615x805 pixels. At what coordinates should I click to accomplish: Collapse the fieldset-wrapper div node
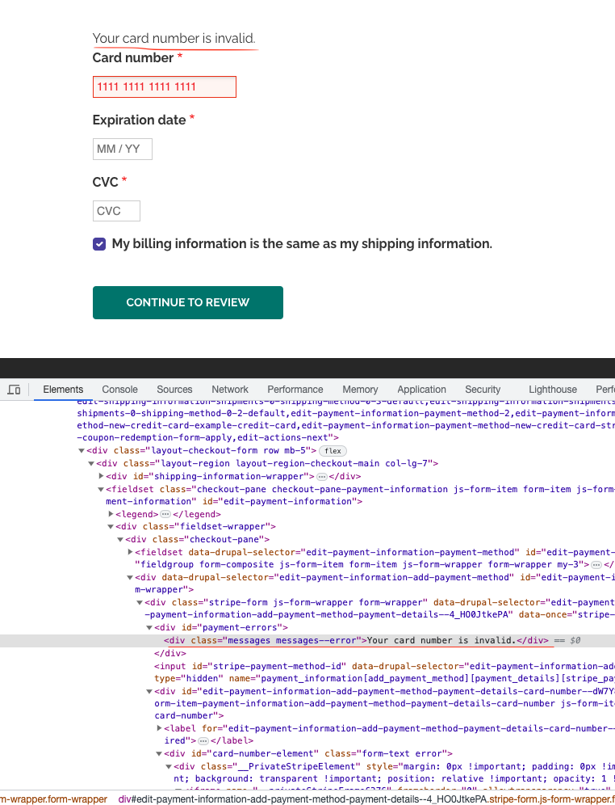pos(111,527)
